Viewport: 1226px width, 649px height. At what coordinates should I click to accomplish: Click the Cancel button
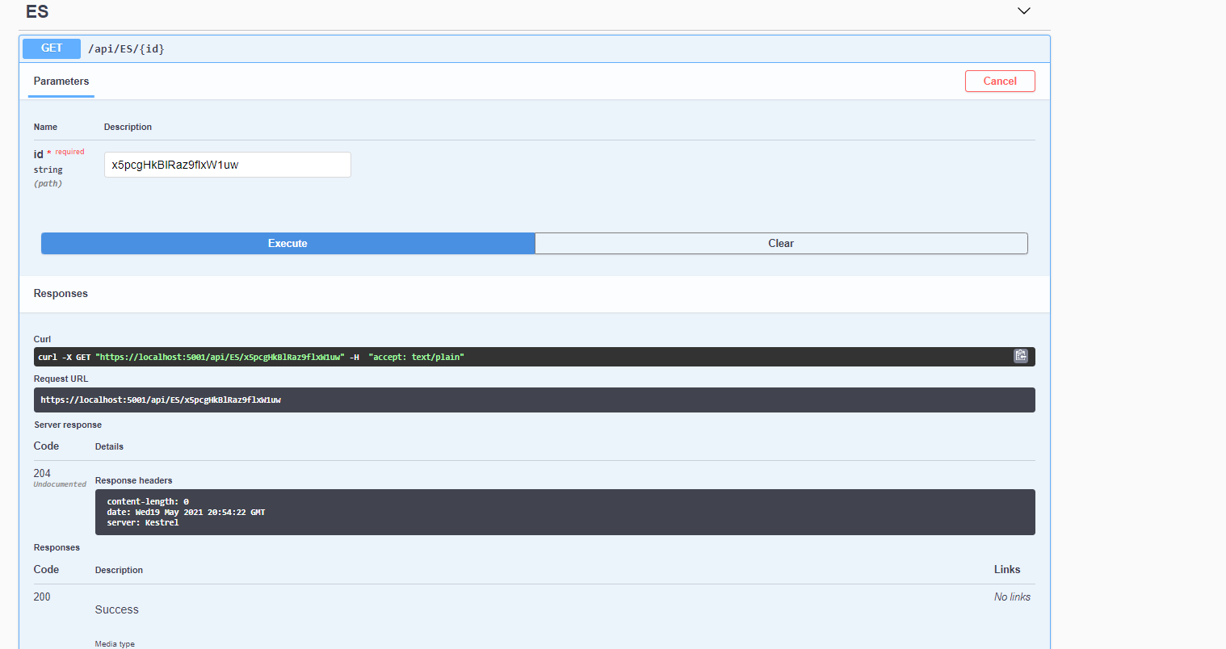point(1000,82)
